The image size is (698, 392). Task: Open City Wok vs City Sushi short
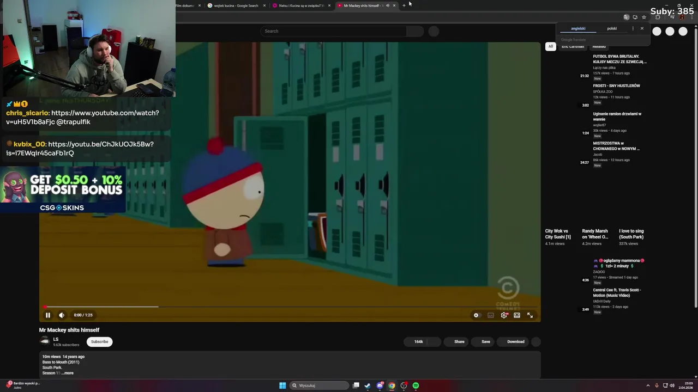(558, 234)
